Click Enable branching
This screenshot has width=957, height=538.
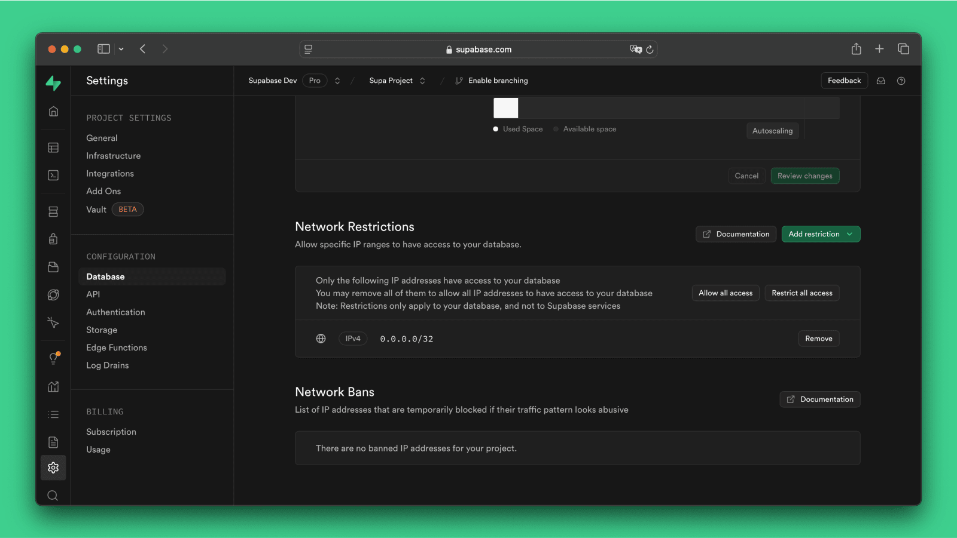tap(492, 81)
